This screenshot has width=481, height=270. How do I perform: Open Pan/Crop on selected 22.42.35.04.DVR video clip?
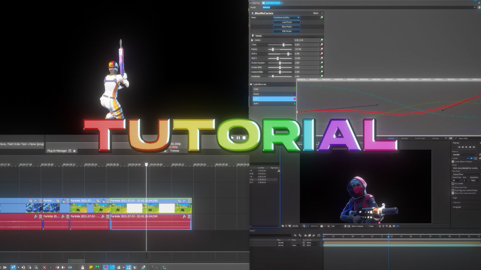click(179, 201)
